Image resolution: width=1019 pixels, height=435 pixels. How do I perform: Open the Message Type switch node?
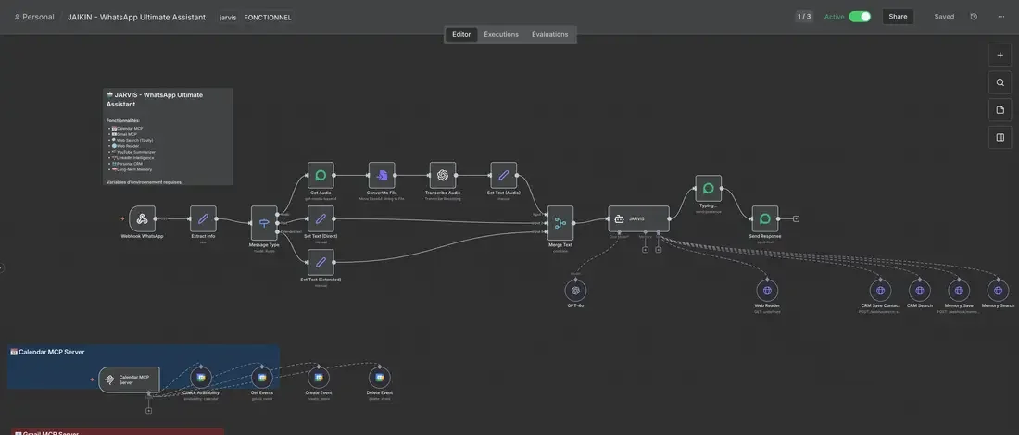click(264, 223)
